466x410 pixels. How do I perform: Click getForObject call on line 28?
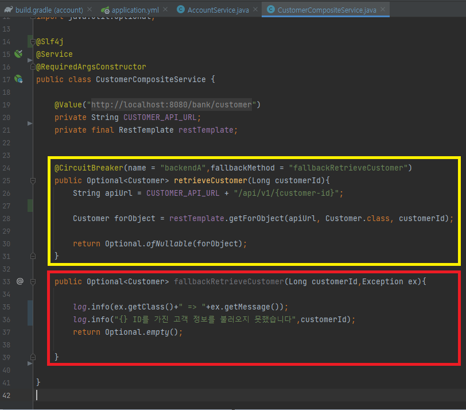tap(257, 219)
